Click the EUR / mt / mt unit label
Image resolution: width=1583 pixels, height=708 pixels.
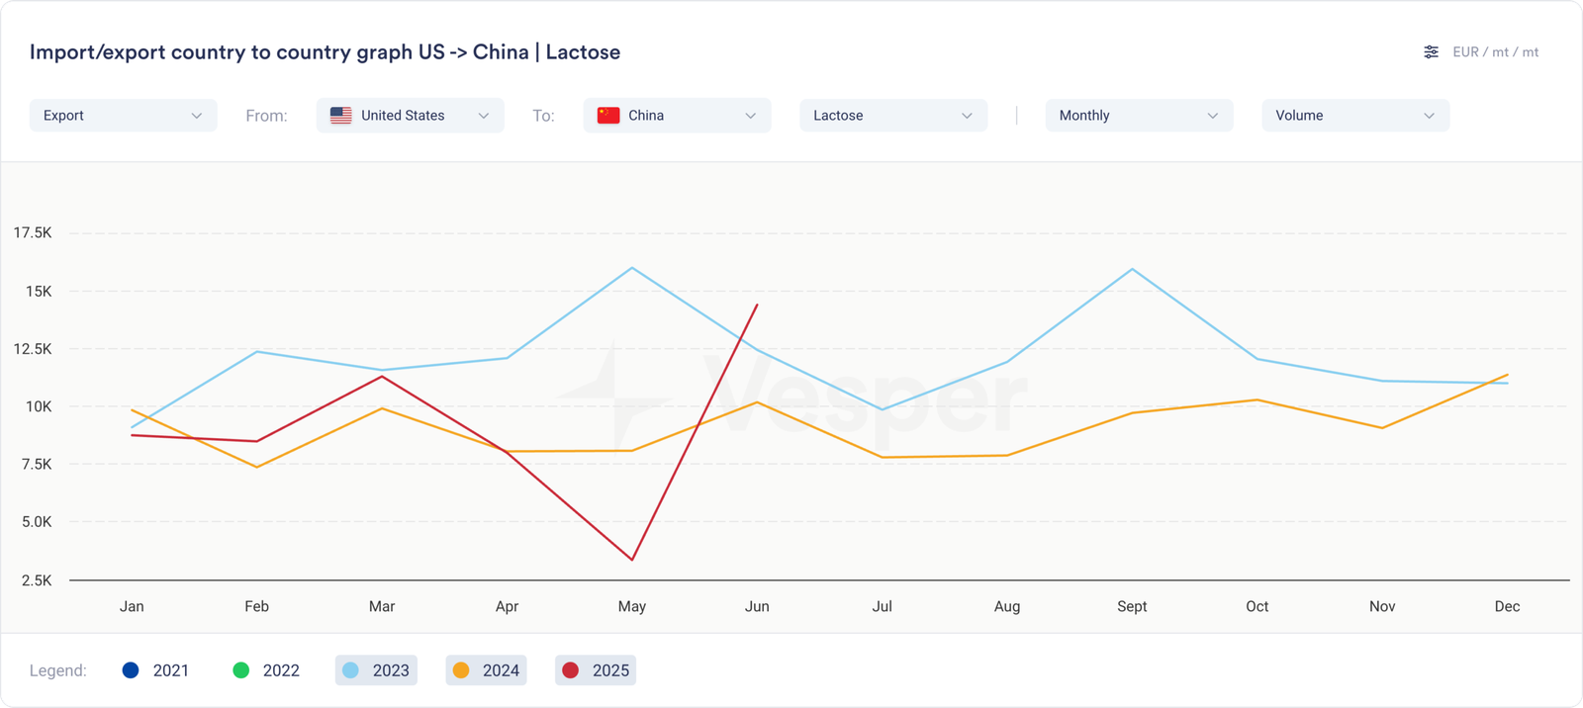click(x=1495, y=52)
